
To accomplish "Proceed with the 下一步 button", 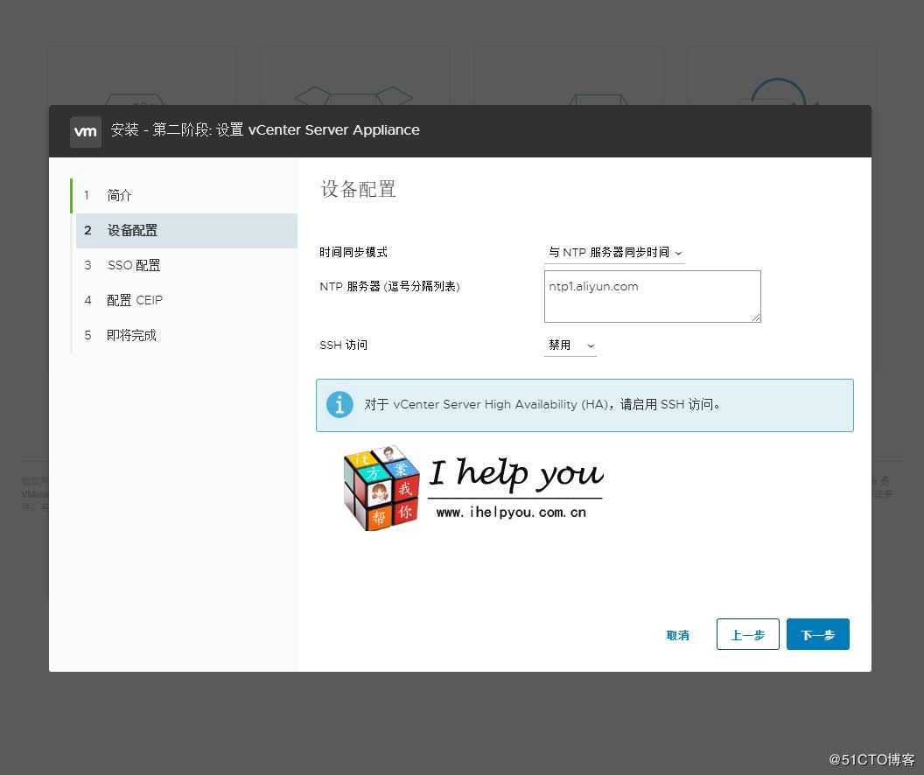I will tap(818, 634).
